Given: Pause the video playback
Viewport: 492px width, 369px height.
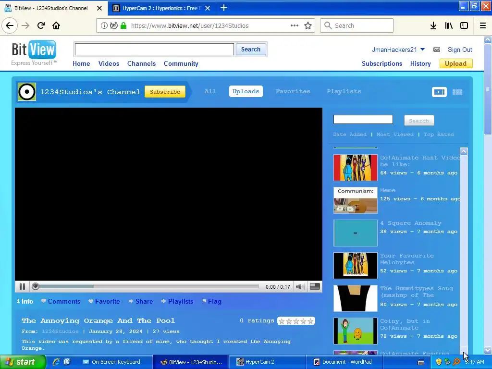Looking at the screenshot, I should [22, 286].
